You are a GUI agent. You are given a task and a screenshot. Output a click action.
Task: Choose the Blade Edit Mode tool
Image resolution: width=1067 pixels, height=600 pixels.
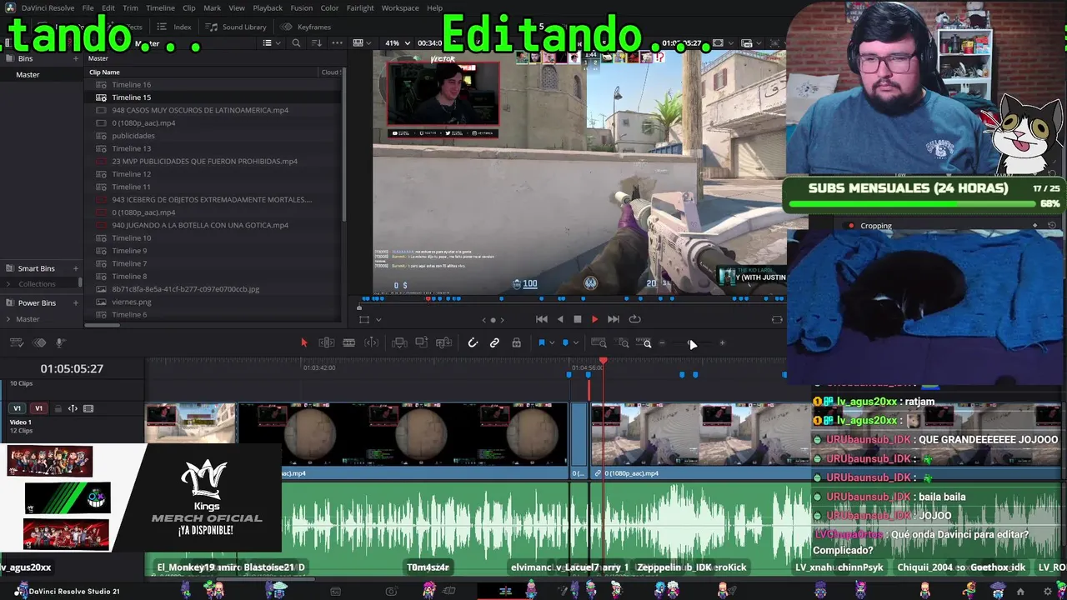coord(349,342)
